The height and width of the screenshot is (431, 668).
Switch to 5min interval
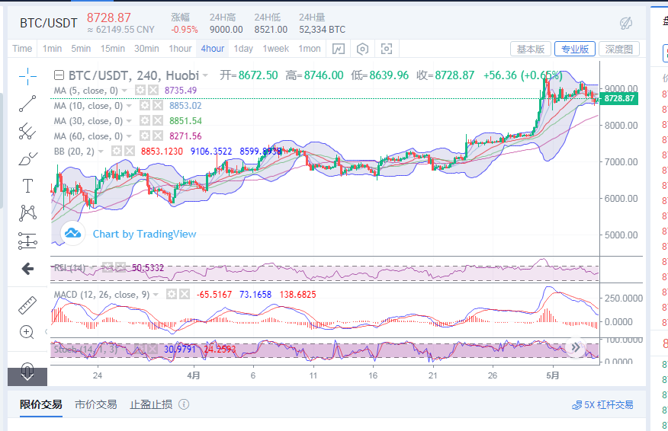point(81,49)
